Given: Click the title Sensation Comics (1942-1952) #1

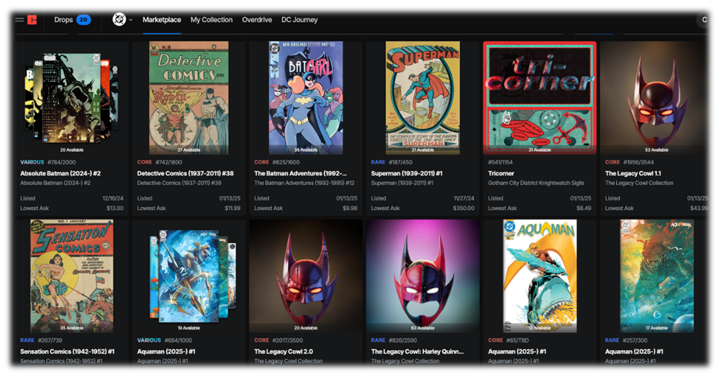Looking at the screenshot, I should (67, 351).
